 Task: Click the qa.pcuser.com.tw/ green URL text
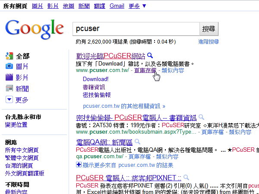(100, 156)
